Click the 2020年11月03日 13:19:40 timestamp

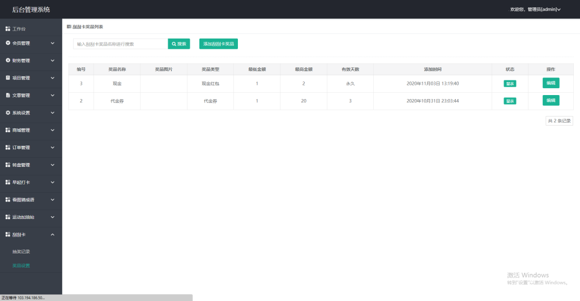pos(432,84)
